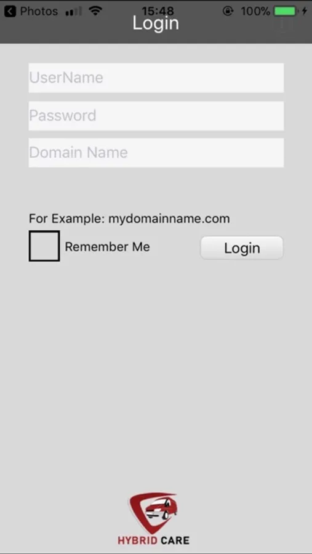Tap the charging lightning bolt icon

[304, 11]
